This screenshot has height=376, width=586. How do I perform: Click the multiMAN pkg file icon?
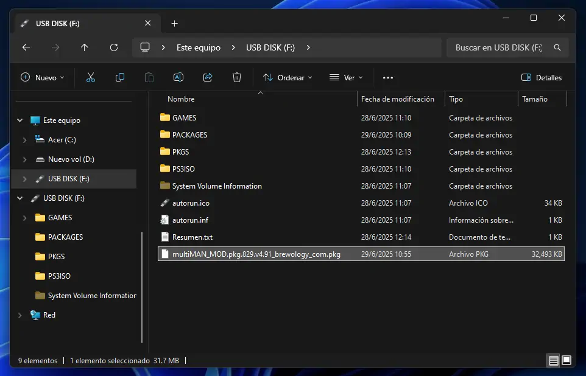pyautogui.click(x=165, y=254)
